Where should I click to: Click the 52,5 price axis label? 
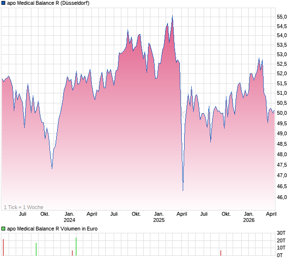(x=282, y=64)
